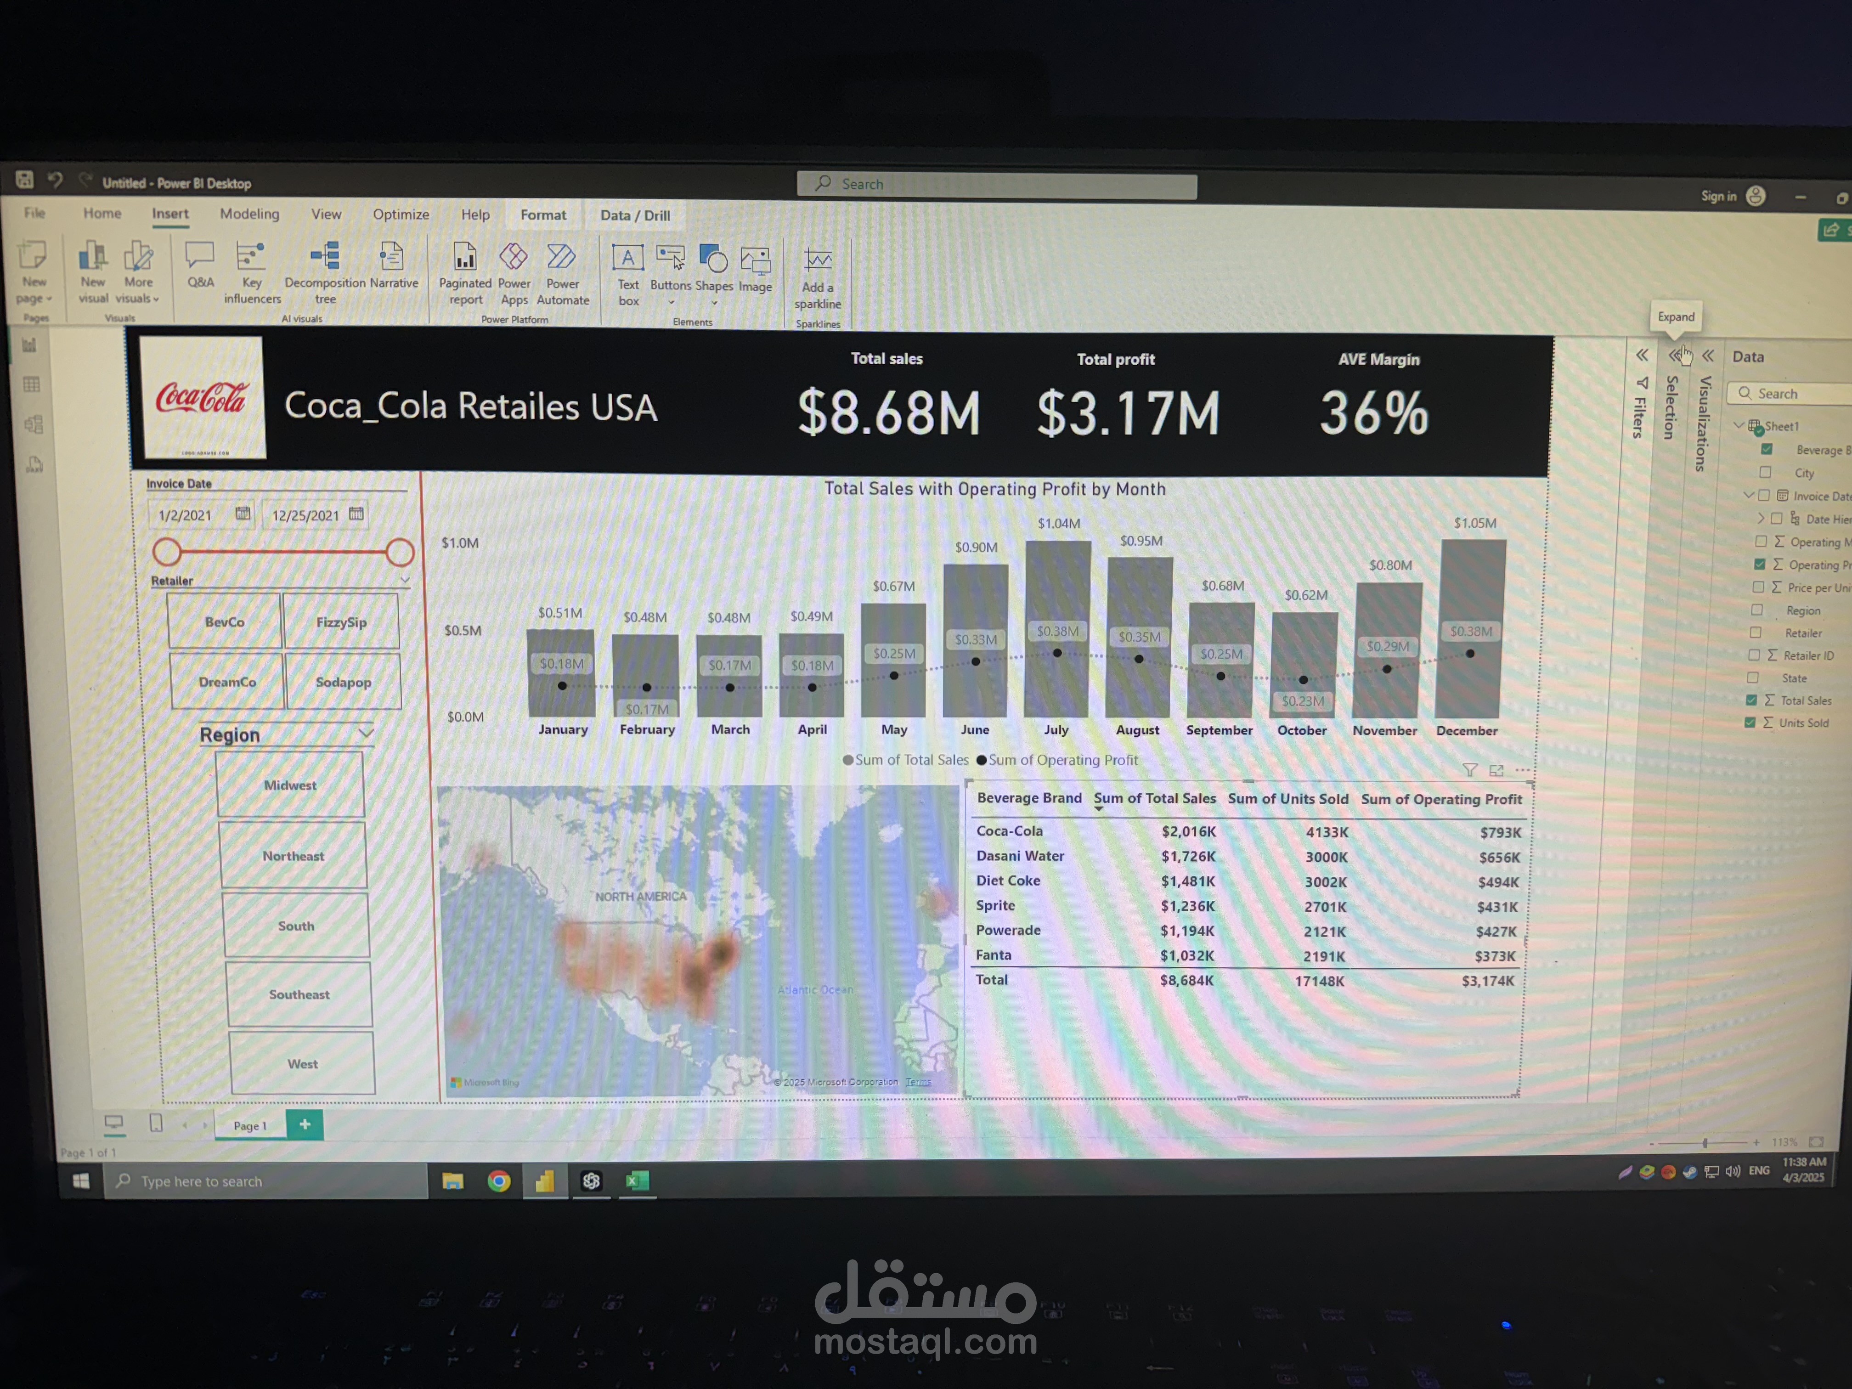Insert the Key influencers visual
This screenshot has height=1389, width=1852.
pyautogui.click(x=252, y=273)
